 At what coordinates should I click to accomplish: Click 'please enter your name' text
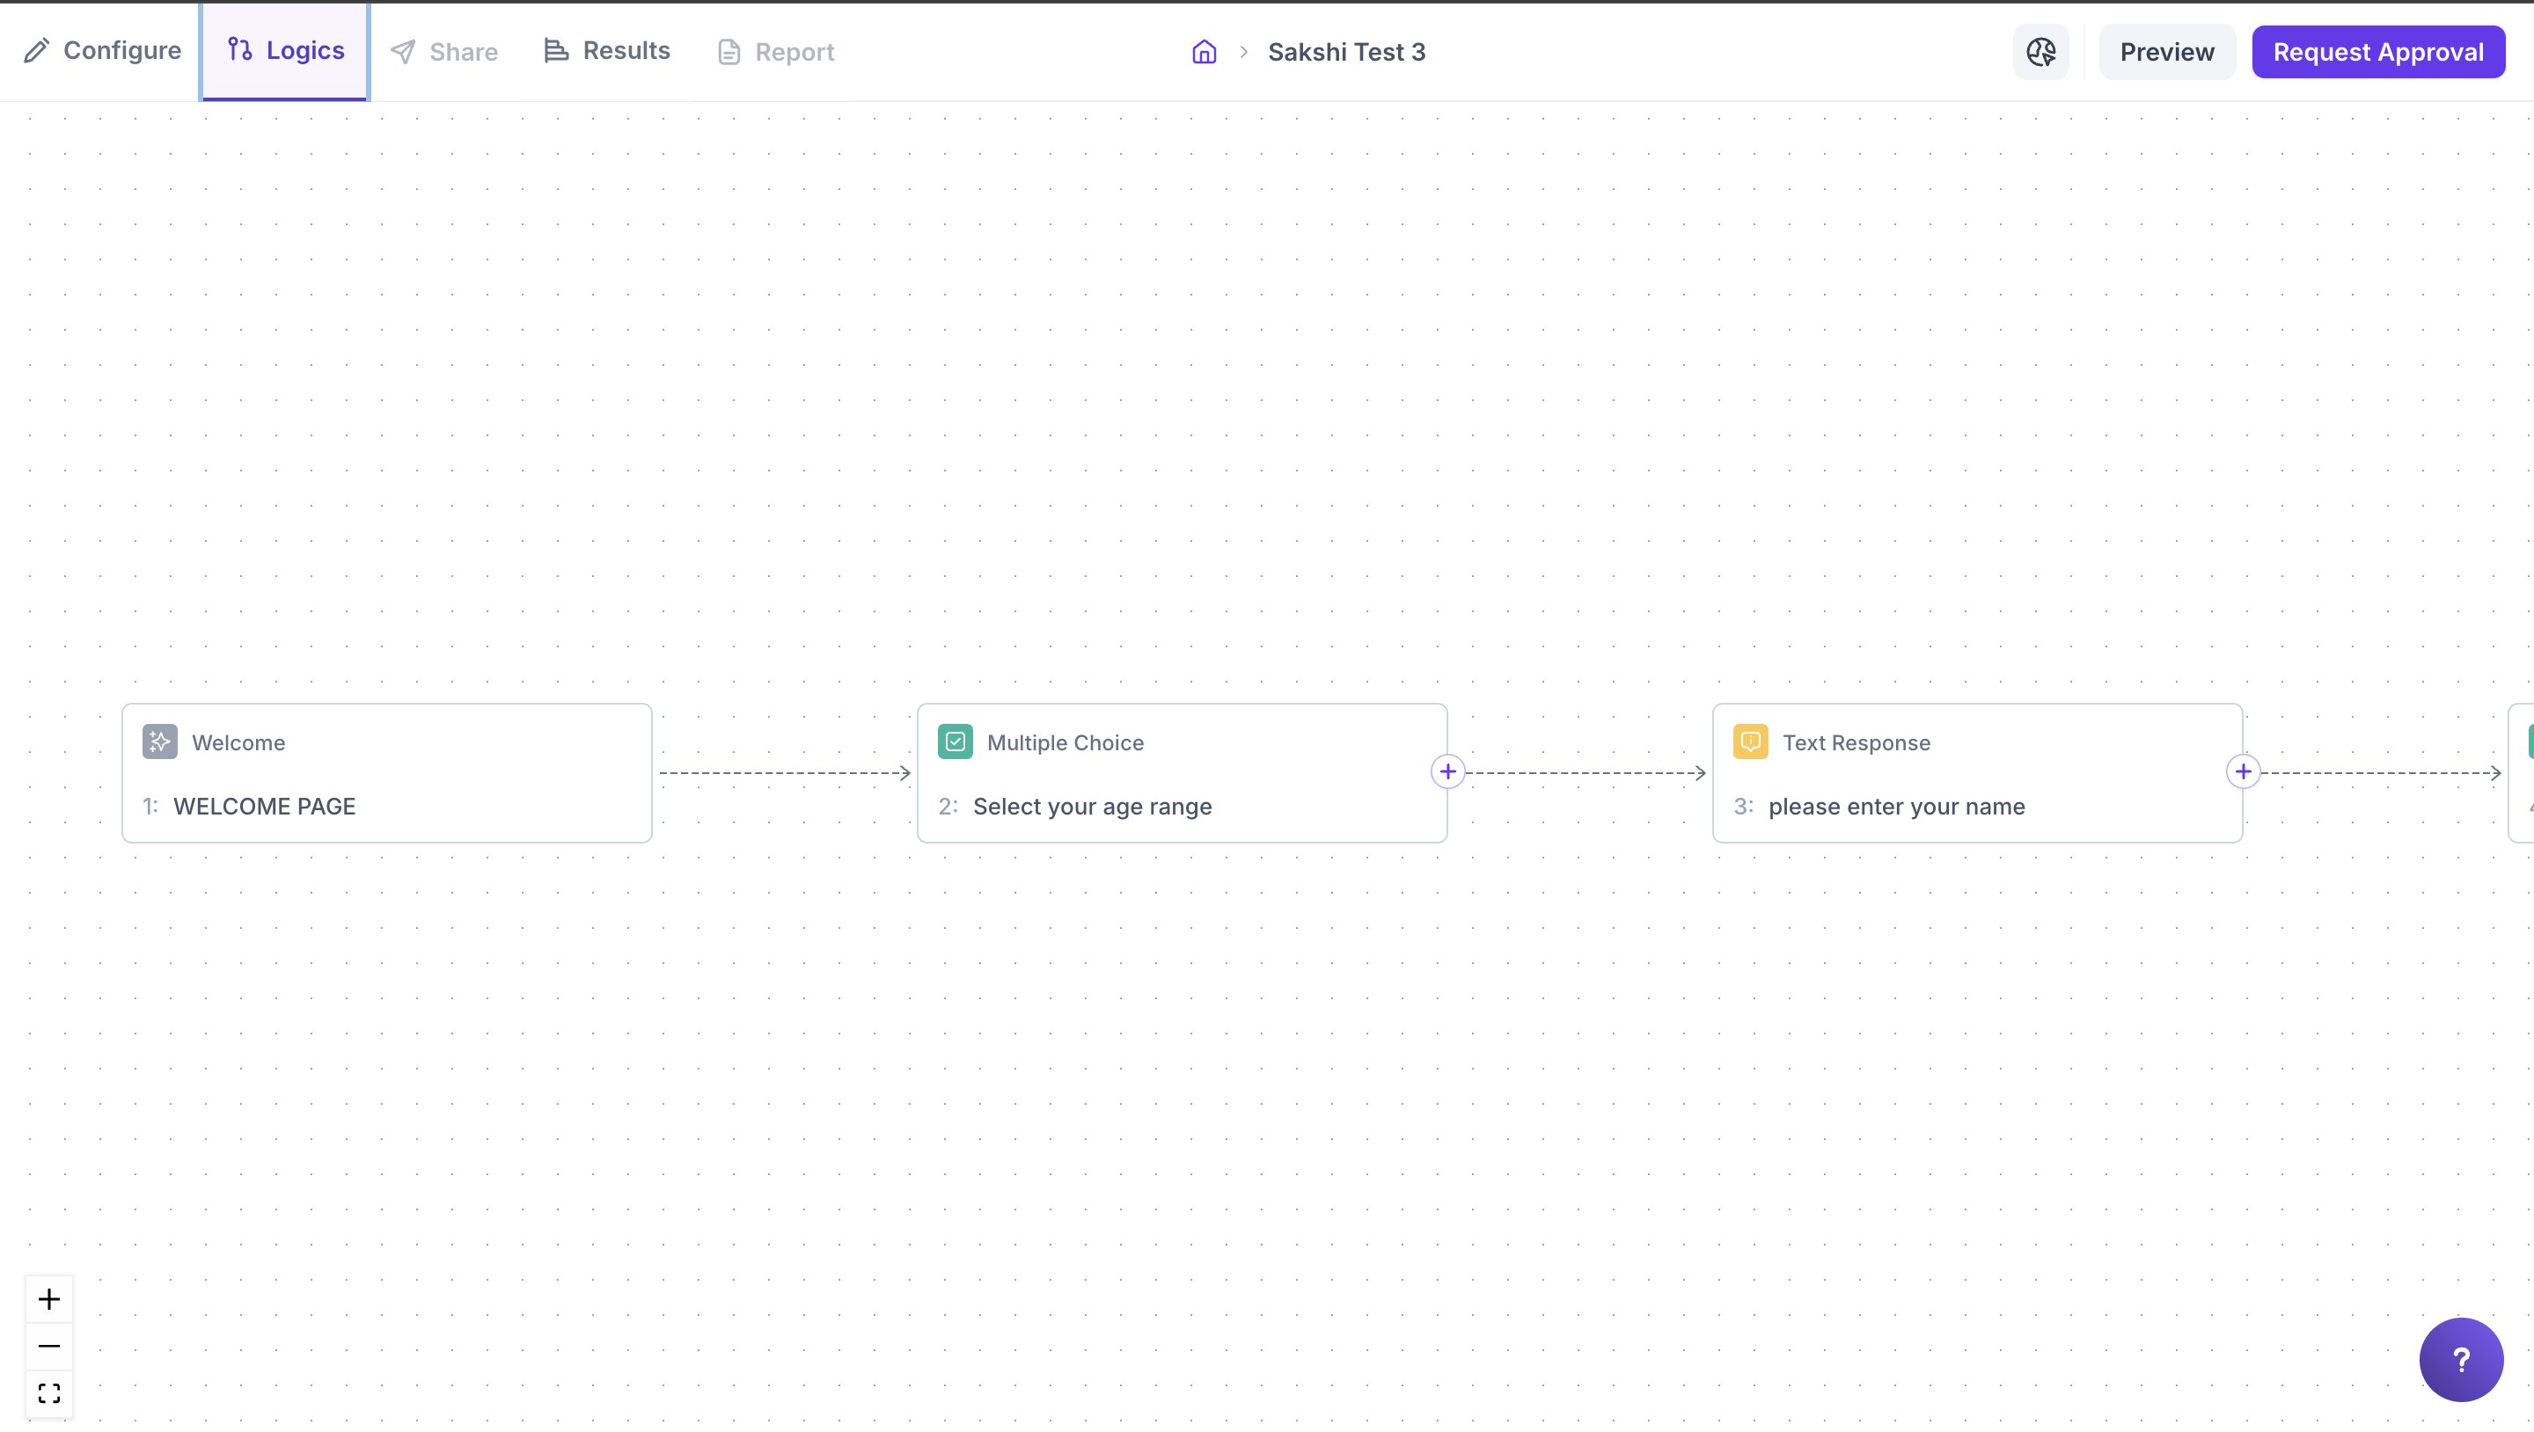pyautogui.click(x=1897, y=807)
